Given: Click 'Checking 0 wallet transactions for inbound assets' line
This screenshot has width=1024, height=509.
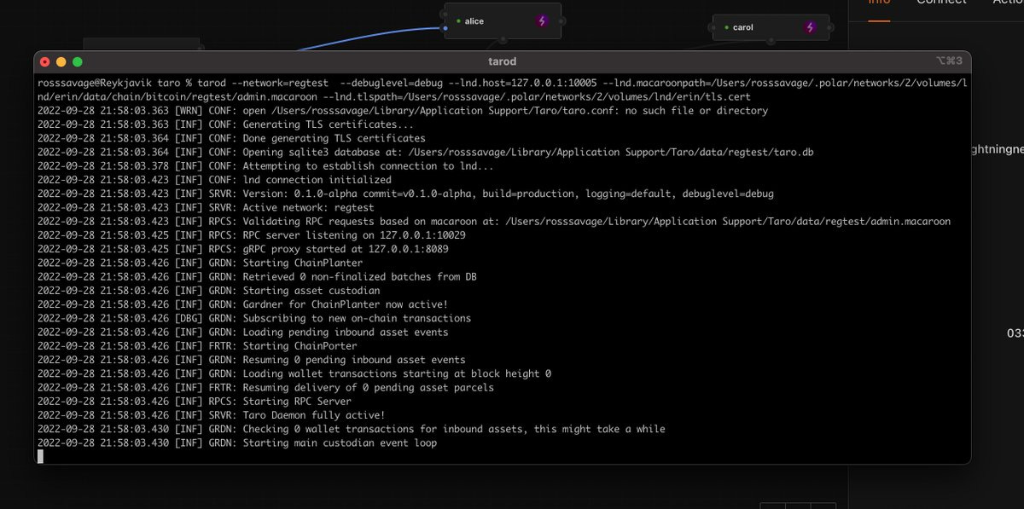Looking at the screenshot, I should (x=352, y=429).
